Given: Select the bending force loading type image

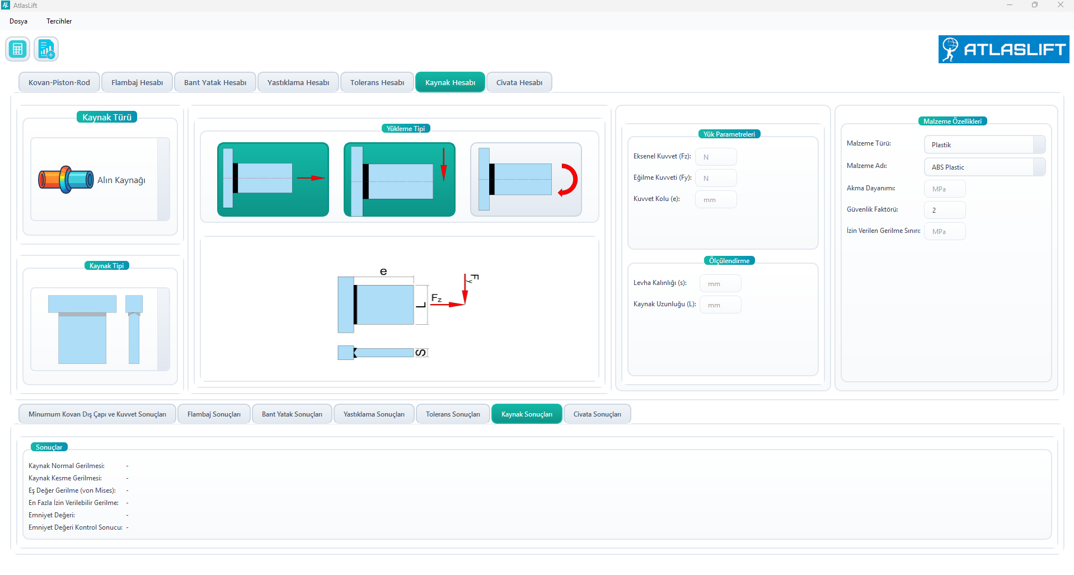Looking at the screenshot, I should point(399,179).
